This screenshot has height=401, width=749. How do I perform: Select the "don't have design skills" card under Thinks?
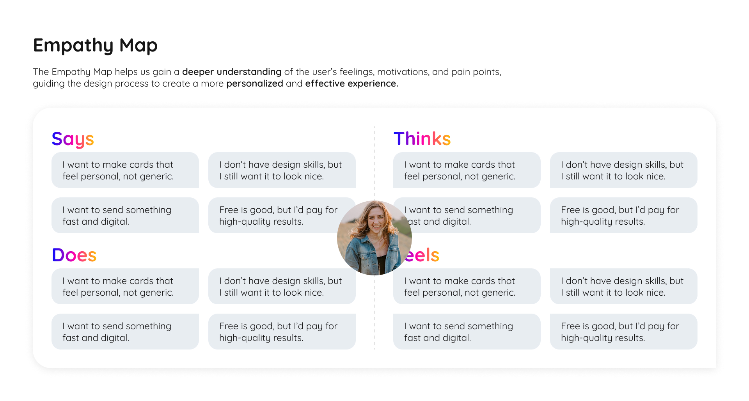623,170
